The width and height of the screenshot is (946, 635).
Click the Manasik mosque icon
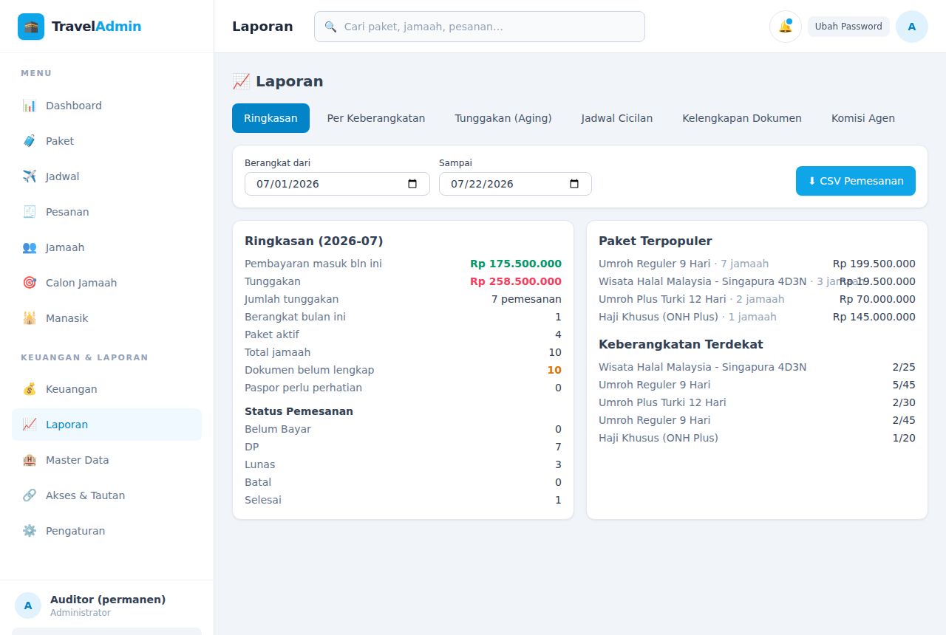[30, 318]
